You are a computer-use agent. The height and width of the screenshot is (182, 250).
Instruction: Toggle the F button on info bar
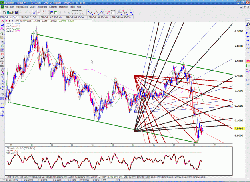pos(10,21)
